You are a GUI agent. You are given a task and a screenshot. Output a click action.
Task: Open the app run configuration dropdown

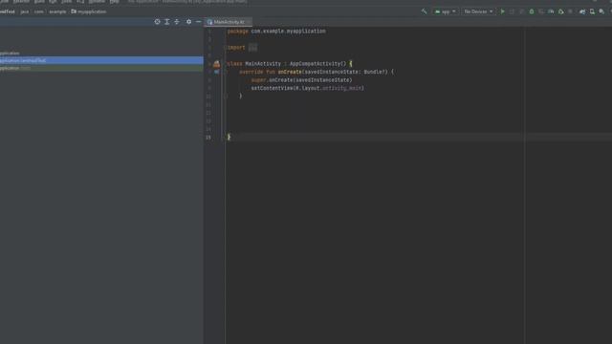pyautogui.click(x=445, y=11)
